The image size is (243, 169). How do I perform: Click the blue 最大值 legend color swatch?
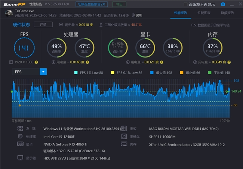pyautogui.click(x=152, y=72)
